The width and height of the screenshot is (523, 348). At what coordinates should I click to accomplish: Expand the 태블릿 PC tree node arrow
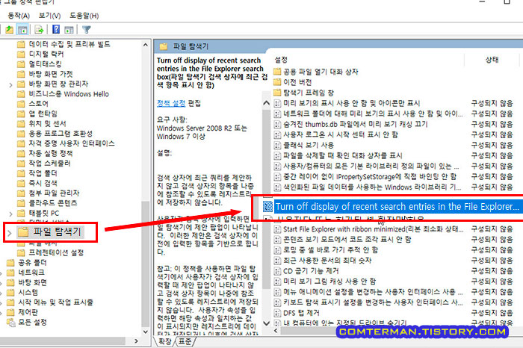point(10,214)
